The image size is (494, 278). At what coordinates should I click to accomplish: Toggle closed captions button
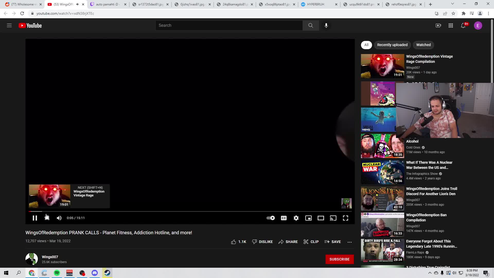284,218
